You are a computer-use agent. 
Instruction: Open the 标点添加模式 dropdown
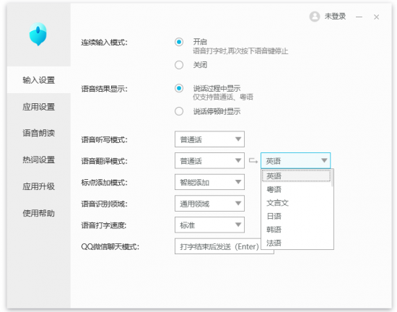pyautogui.click(x=209, y=182)
